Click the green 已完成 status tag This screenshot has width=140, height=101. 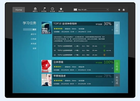pos(117,66)
